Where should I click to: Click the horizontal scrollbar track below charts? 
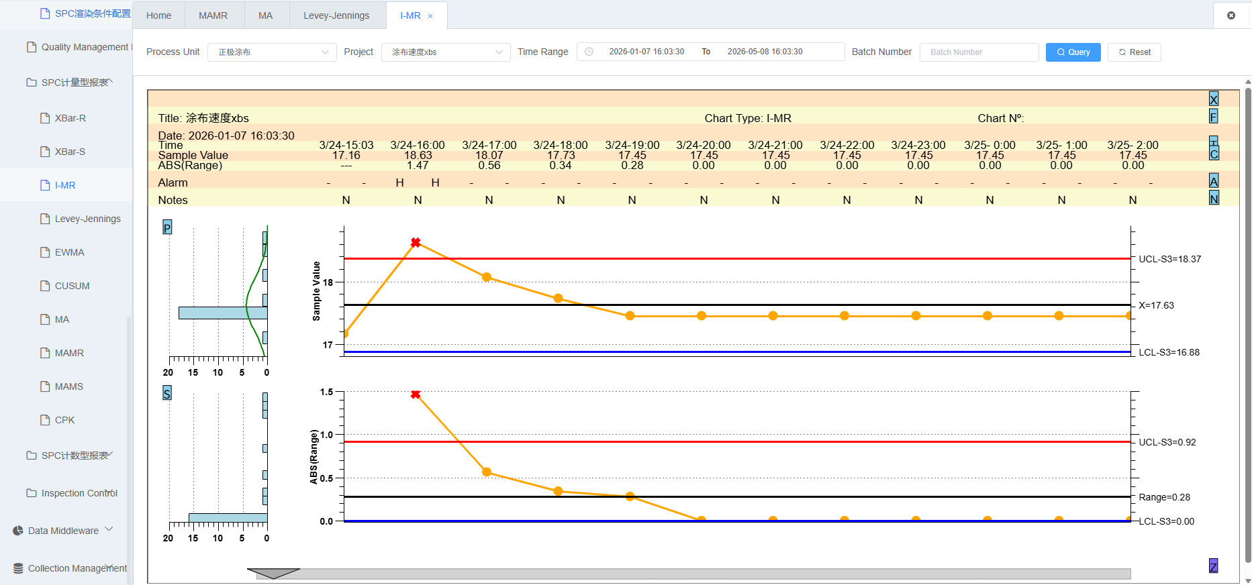coord(693,574)
